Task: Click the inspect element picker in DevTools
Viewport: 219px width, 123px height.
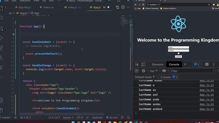Action: pyautogui.click(x=137, y=64)
